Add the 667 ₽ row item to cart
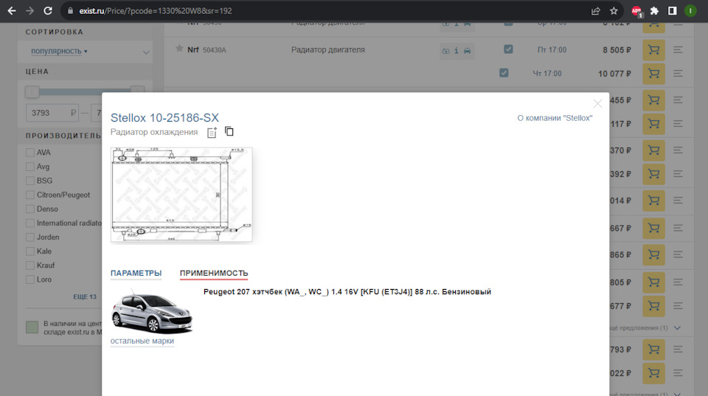 point(654,228)
